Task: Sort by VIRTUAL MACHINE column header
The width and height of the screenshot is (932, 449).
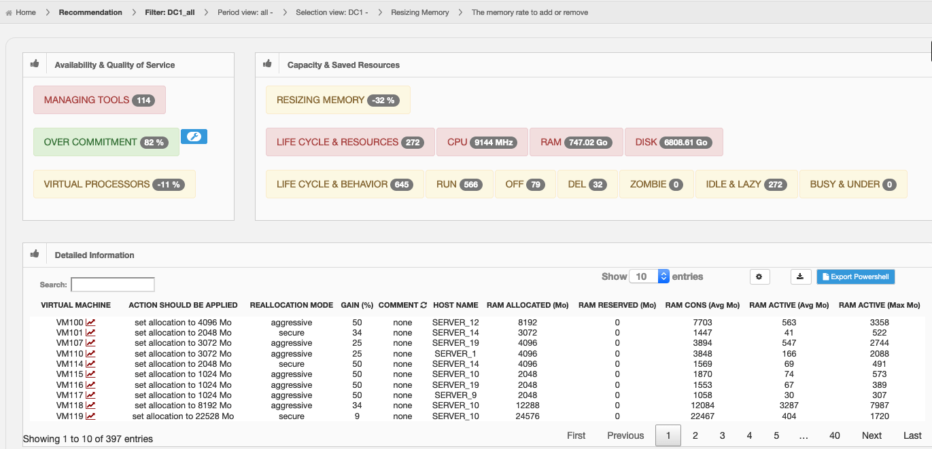Action: coord(76,305)
